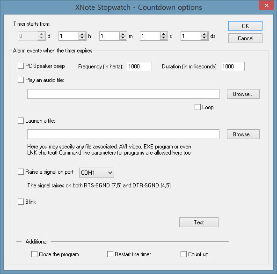The width and height of the screenshot is (277, 274).
Task: Click the Test button
Action: 199,222
